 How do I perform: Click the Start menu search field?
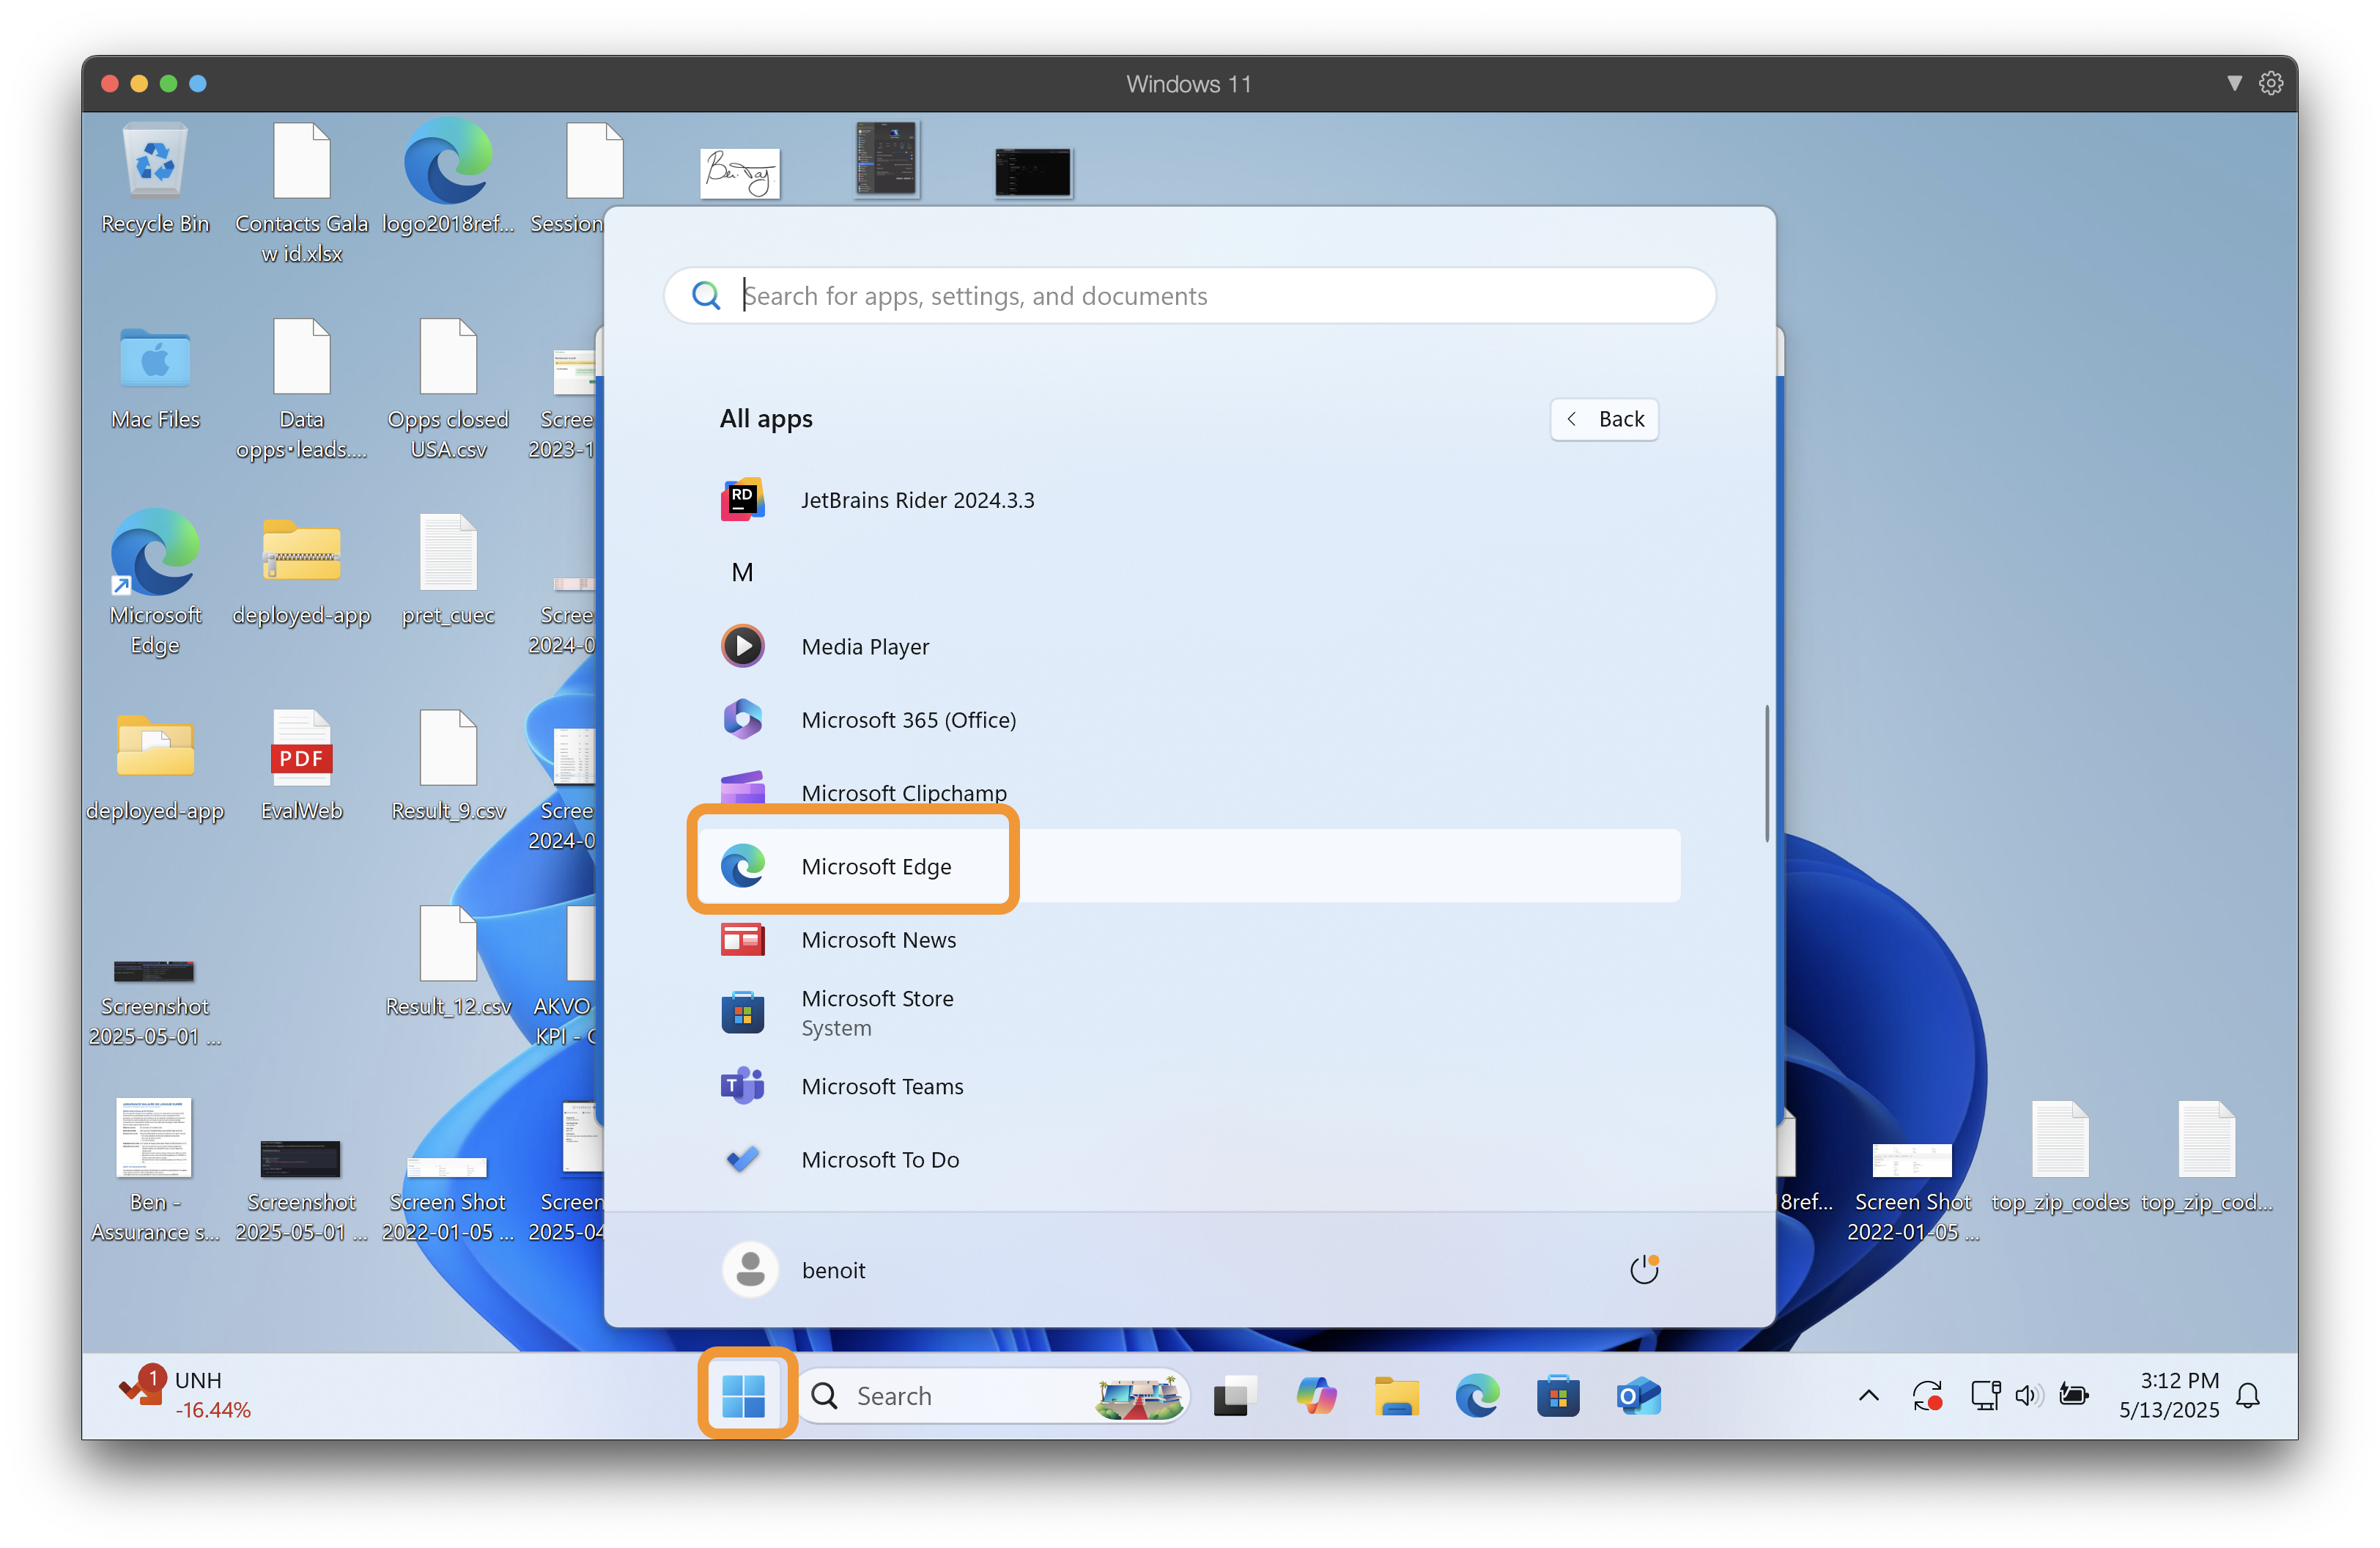pyautogui.click(x=1189, y=295)
